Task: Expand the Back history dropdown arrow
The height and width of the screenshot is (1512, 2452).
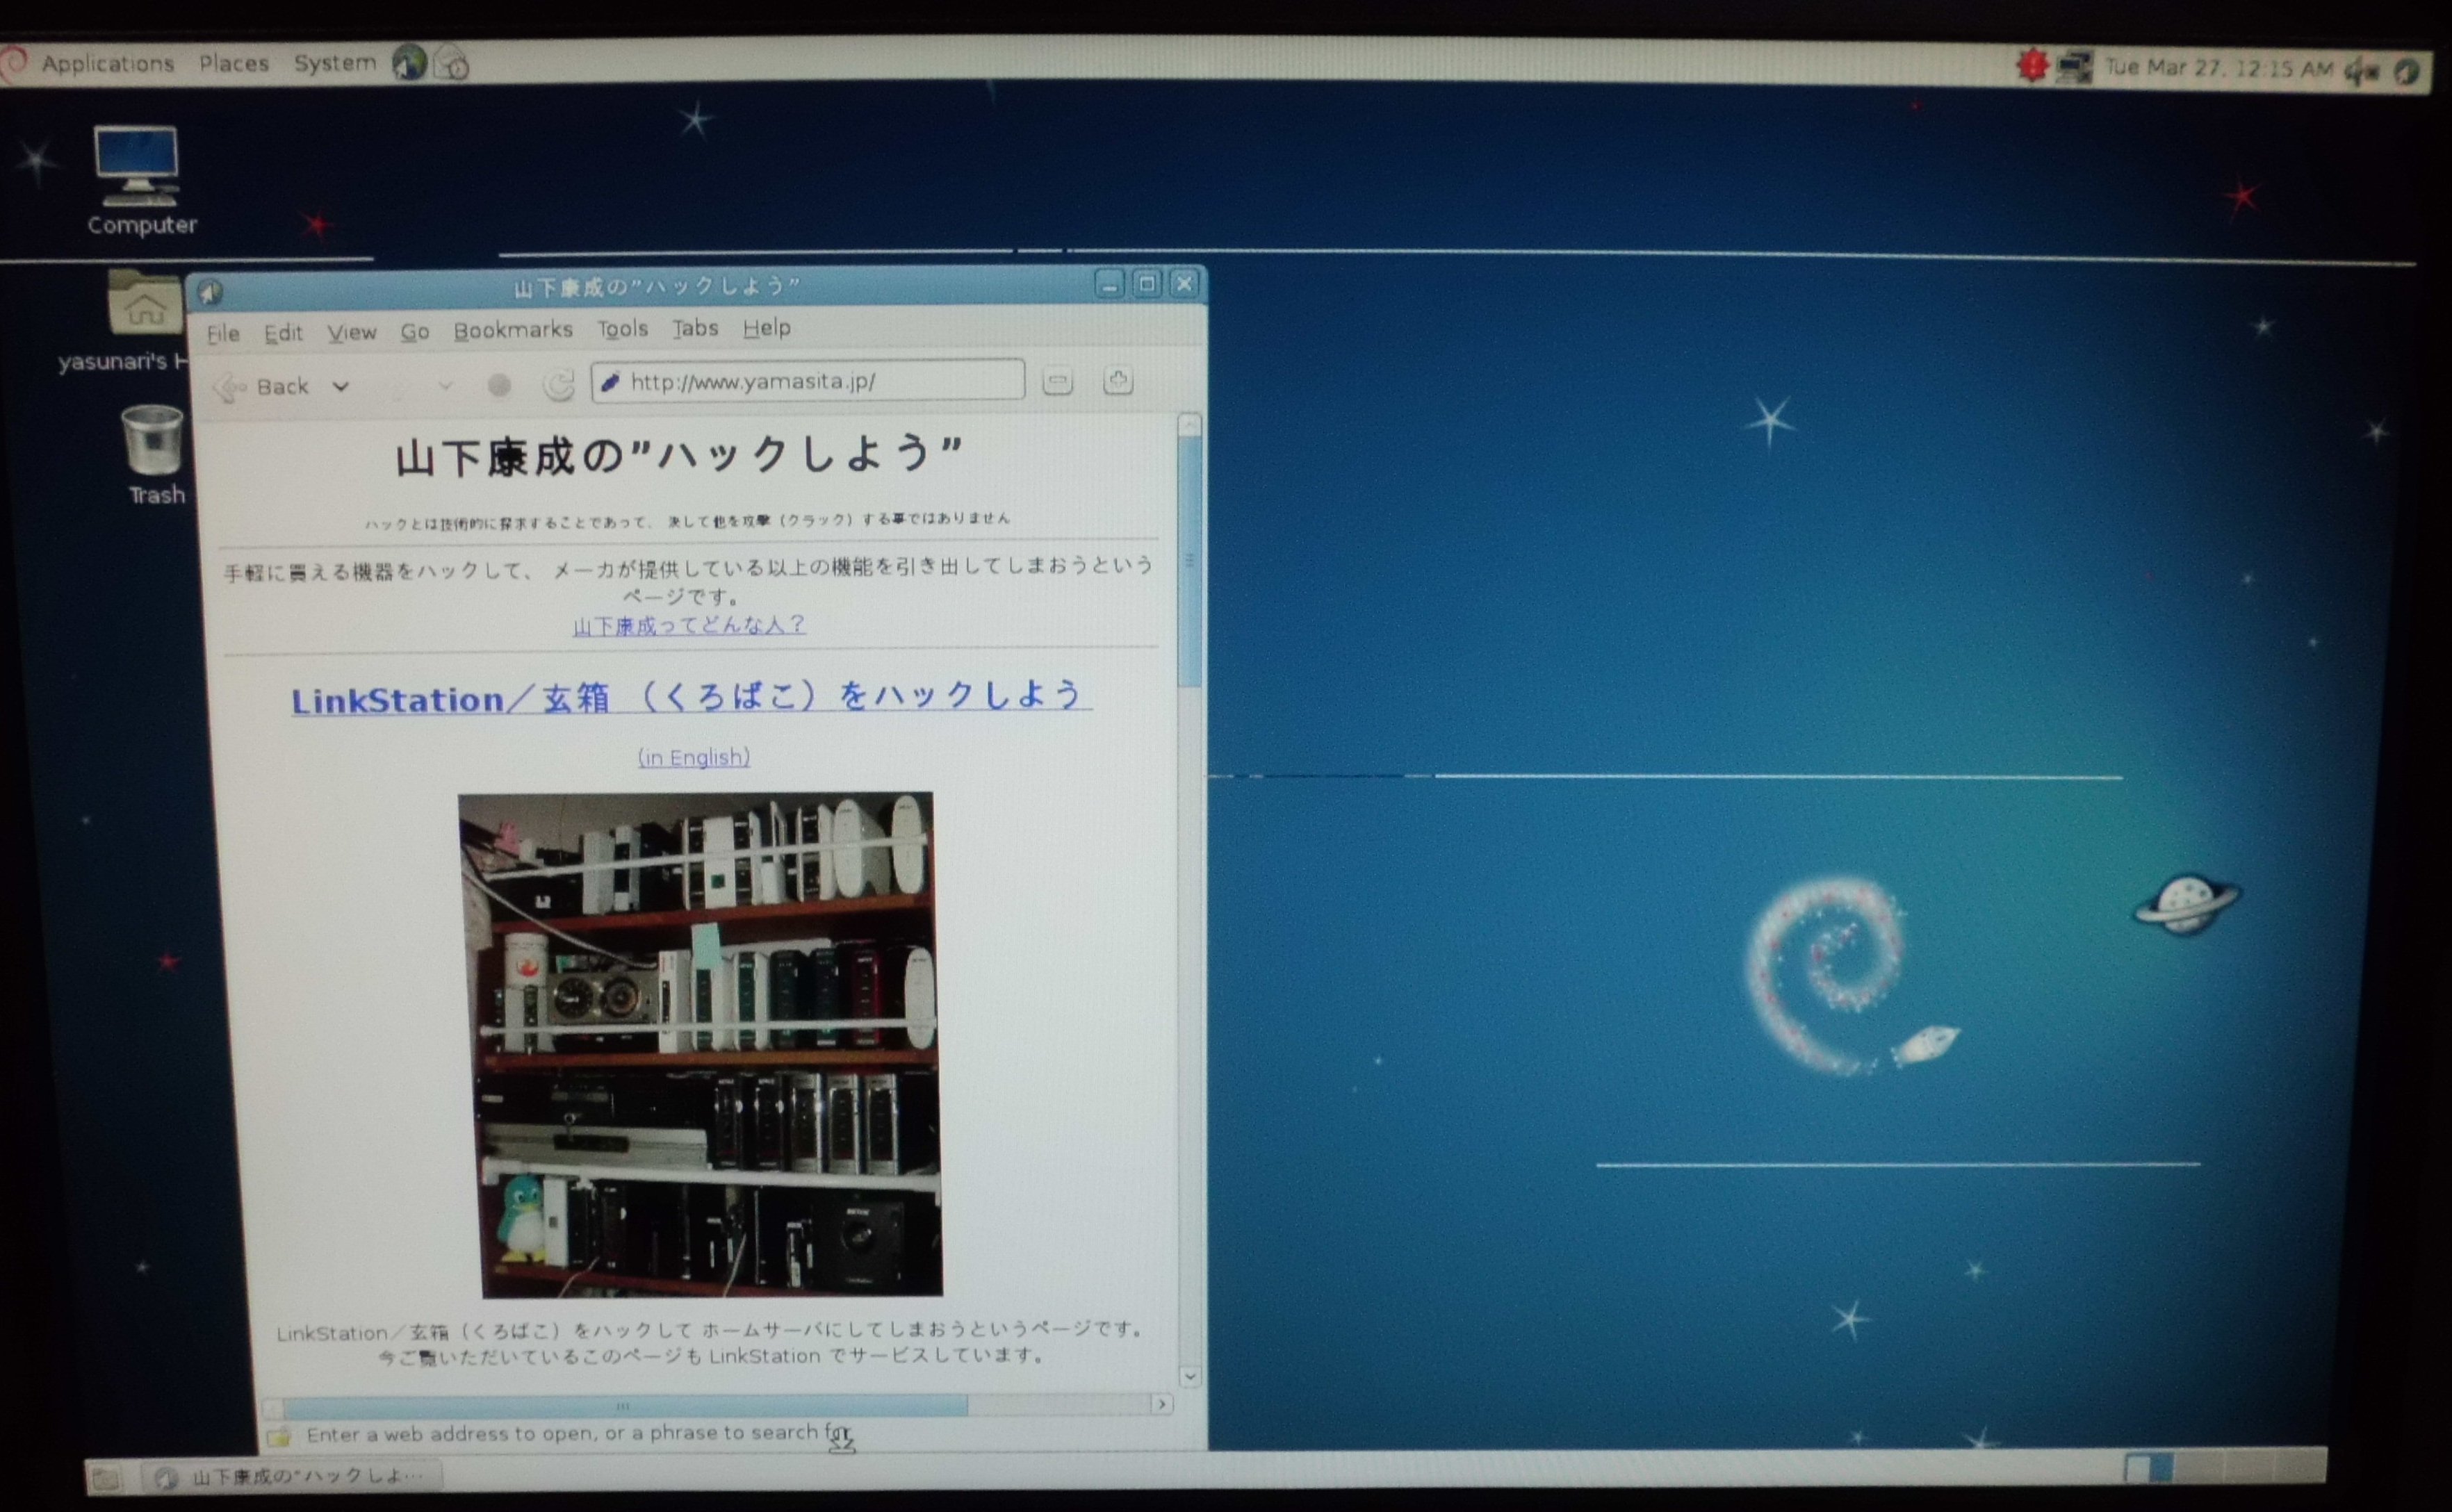Action: click(x=341, y=386)
